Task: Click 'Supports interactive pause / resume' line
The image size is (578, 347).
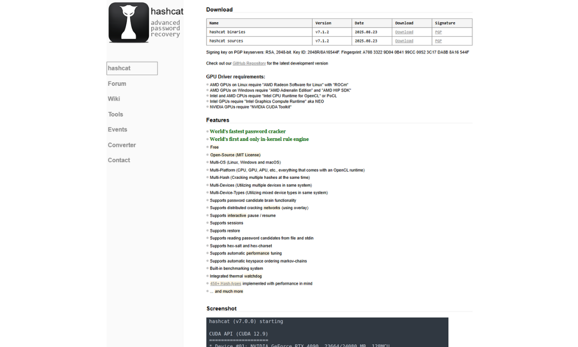Action: [x=243, y=215]
